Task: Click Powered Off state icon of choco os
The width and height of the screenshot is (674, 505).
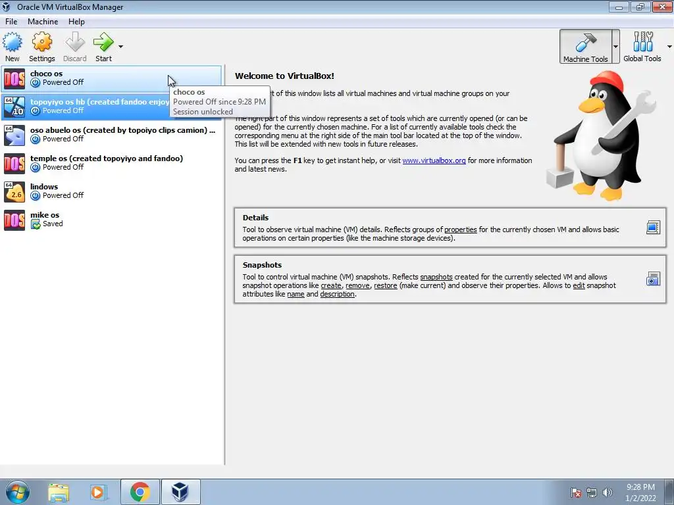Action: tap(36, 82)
